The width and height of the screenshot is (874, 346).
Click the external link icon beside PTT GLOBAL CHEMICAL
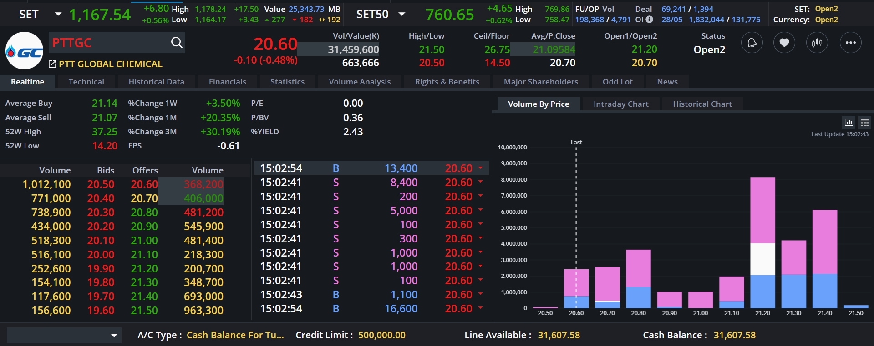coord(52,64)
